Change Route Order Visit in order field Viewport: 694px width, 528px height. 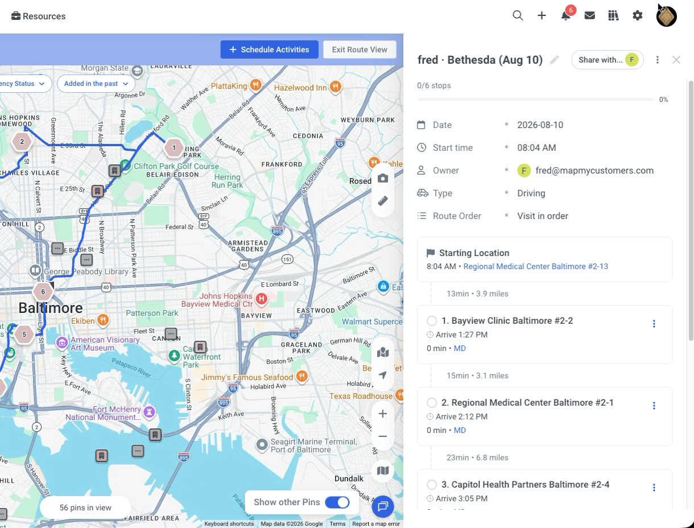[543, 216]
